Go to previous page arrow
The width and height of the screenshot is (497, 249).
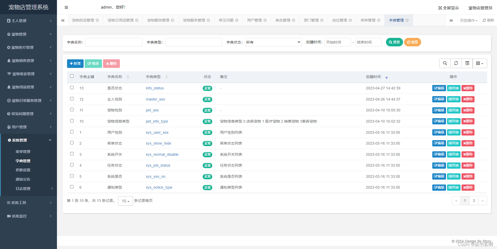456,201
